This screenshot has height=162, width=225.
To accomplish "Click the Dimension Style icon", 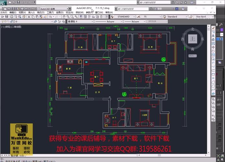I will coord(138,17).
